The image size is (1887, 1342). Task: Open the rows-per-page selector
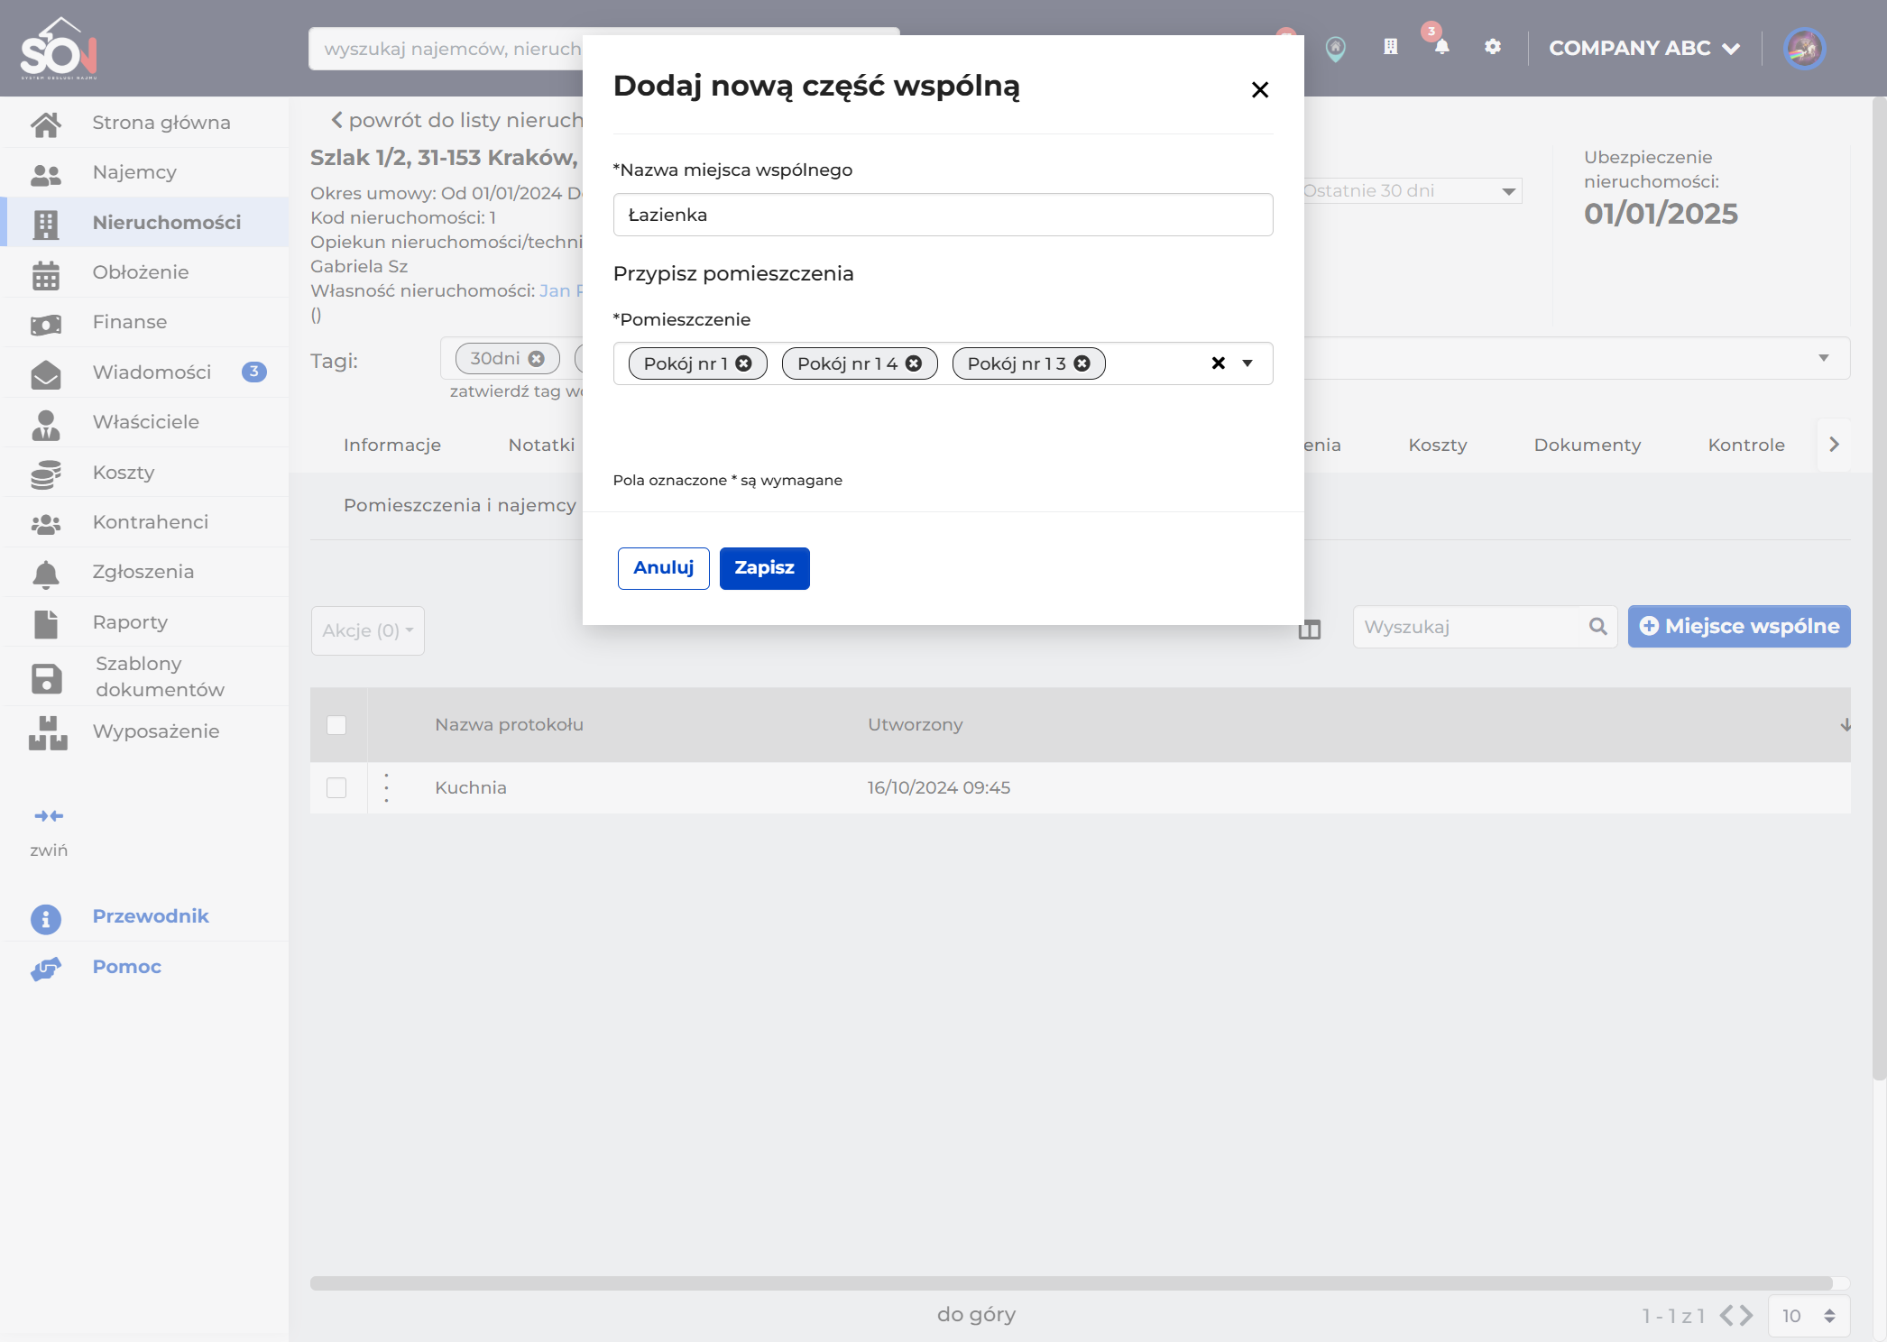coord(1809,1316)
